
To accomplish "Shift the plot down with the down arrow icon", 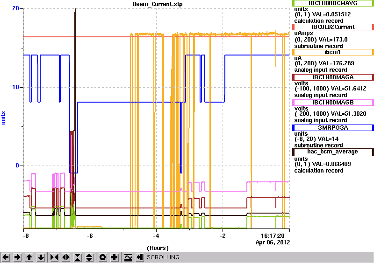I will [x=41, y=257].
